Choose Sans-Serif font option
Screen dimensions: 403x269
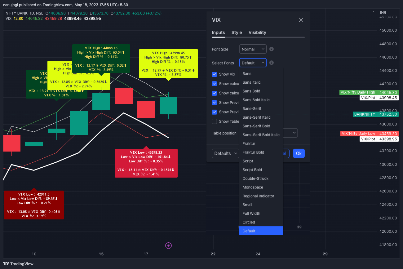[261, 108]
